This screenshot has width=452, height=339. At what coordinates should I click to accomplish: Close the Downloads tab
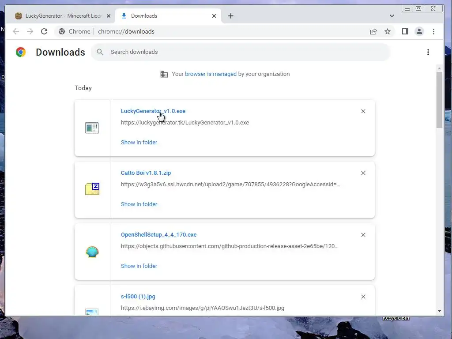[214, 16]
